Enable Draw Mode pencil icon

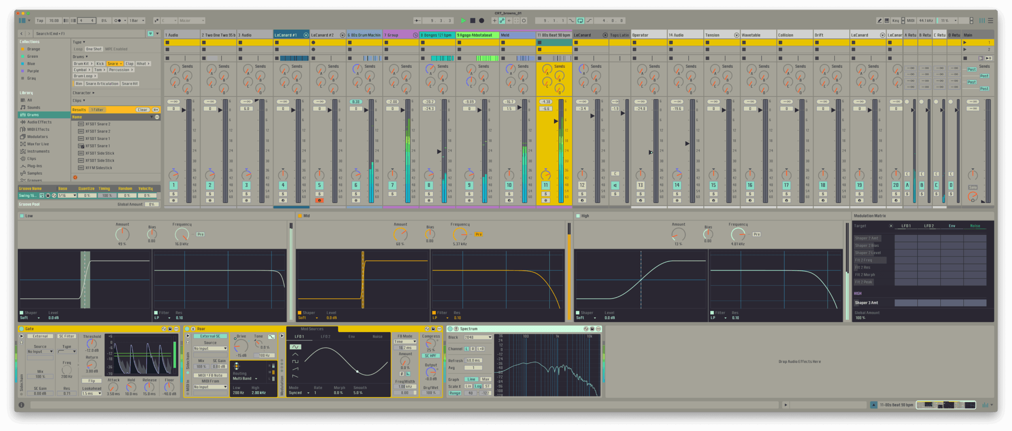pyautogui.click(x=879, y=21)
